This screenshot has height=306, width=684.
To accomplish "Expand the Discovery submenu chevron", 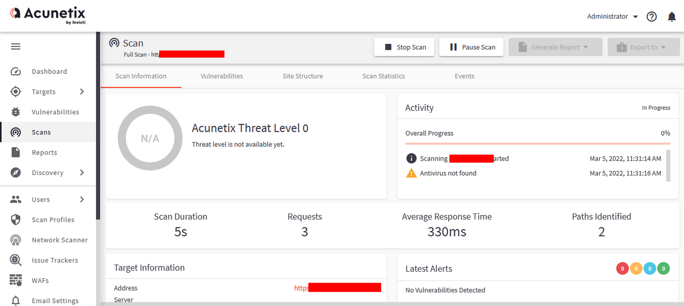I will (x=82, y=173).
